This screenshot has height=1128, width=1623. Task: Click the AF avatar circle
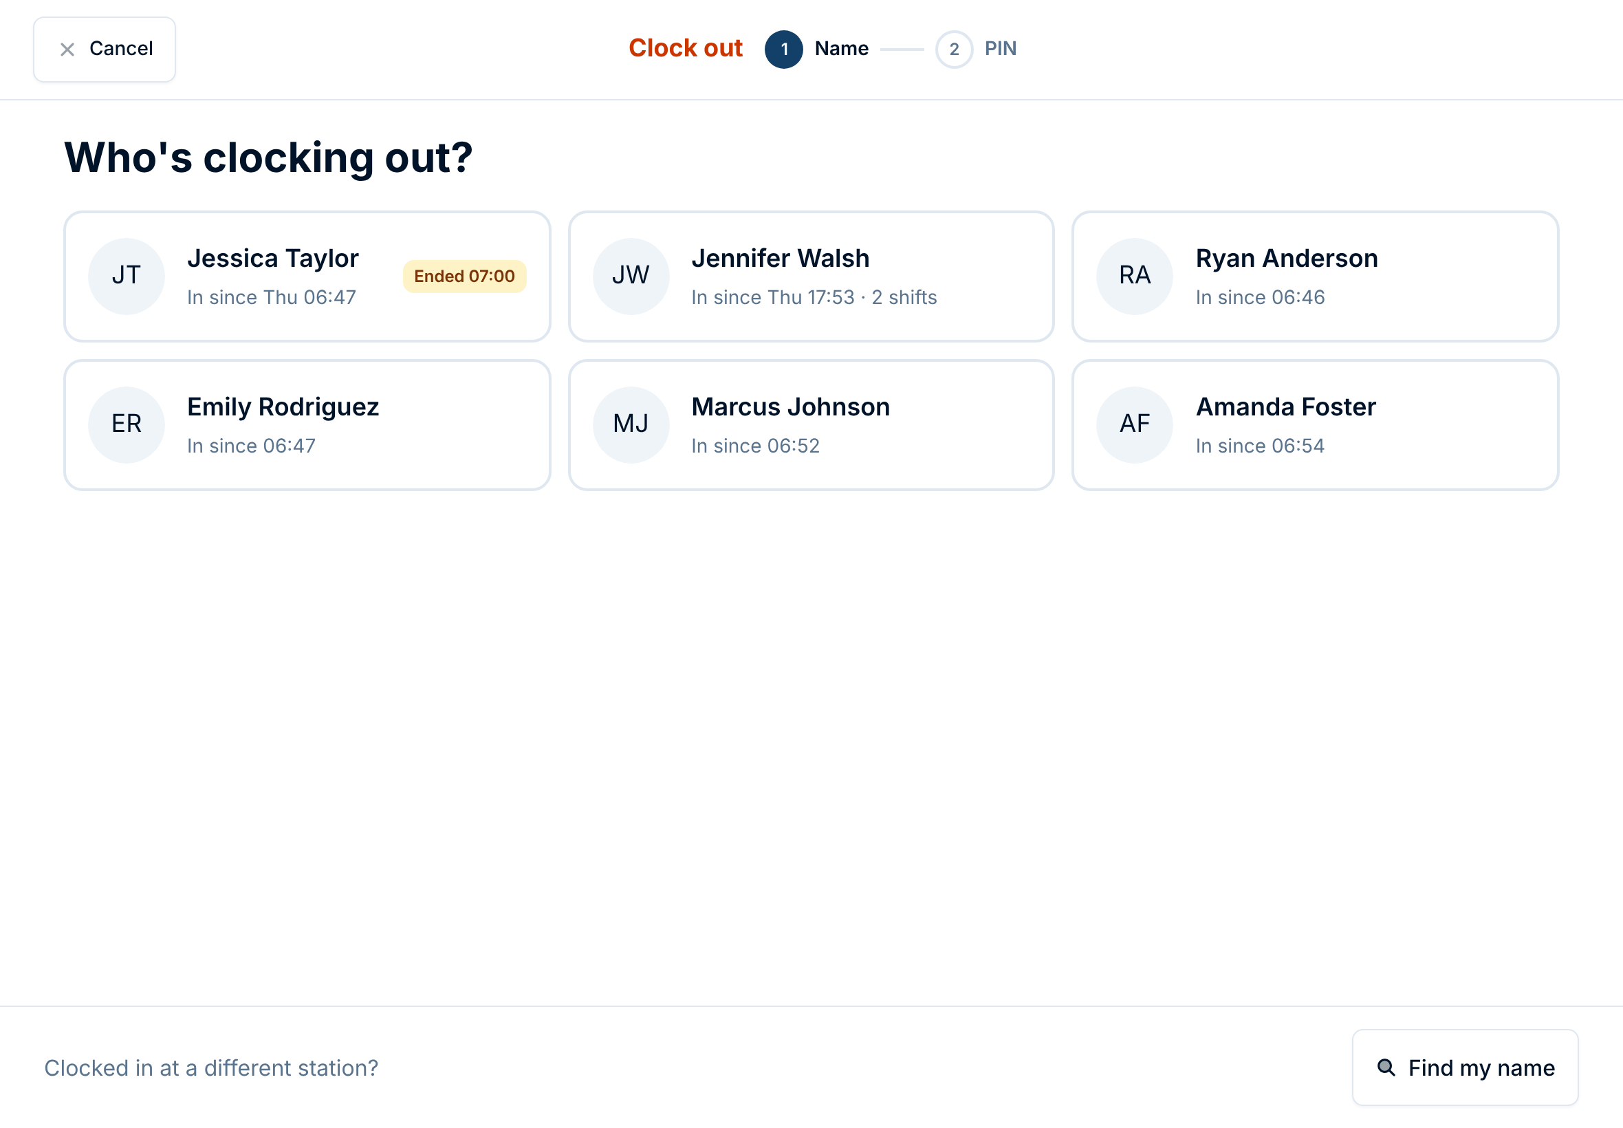[x=1135, y=424]
